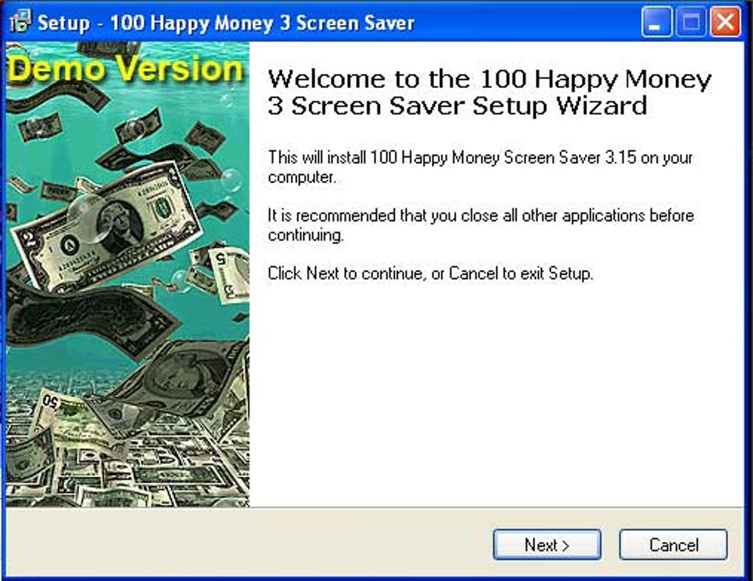Cancel the screen saver installation
Image resolution: width=753 pixels, height=581 pixels.
pyautogui.click(x=673, y=545)
